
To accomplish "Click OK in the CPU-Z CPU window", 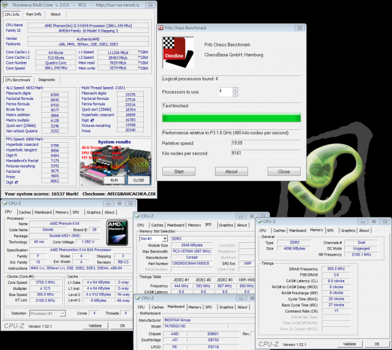I will (x=123, y=325).
